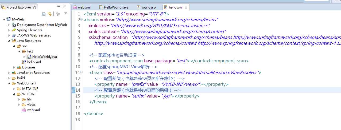Toggle Link with Editor in Project Explorer

49,14
